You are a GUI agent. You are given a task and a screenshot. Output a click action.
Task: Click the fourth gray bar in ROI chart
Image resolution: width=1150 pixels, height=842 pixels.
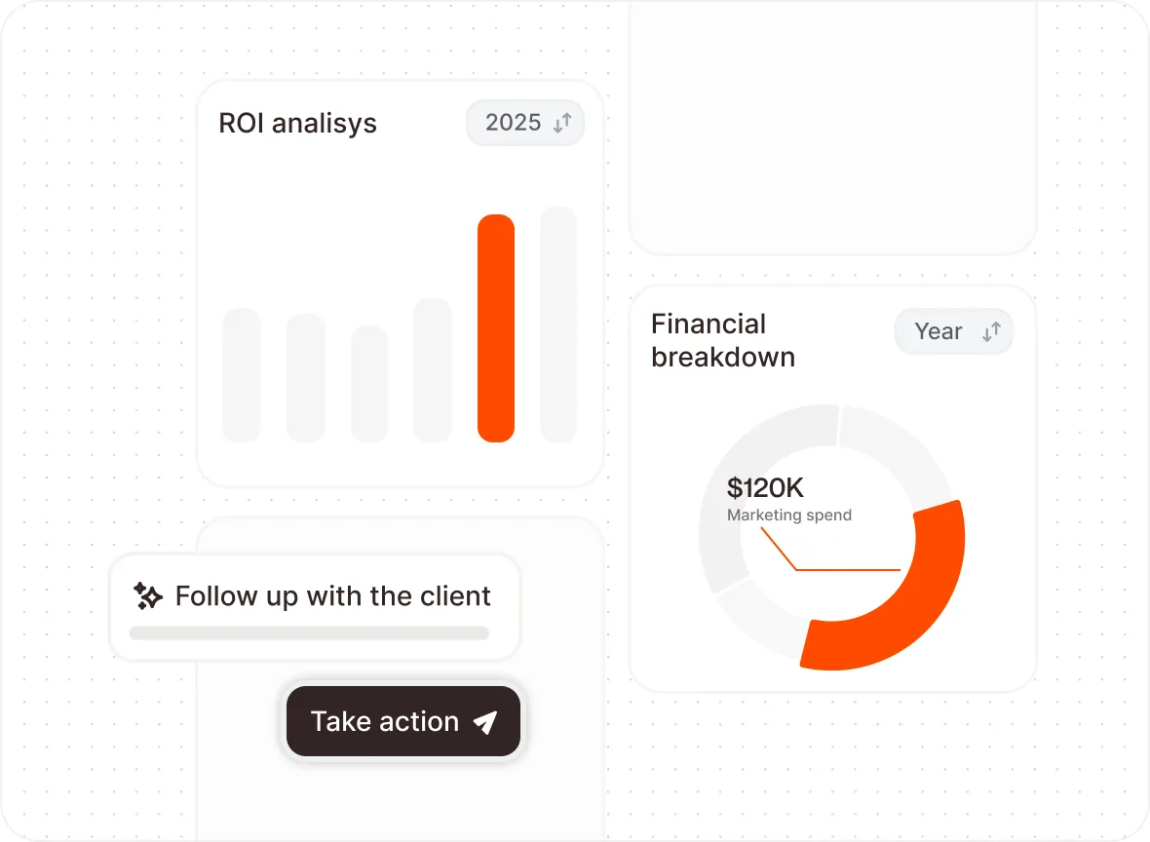[x=433, y=369]
